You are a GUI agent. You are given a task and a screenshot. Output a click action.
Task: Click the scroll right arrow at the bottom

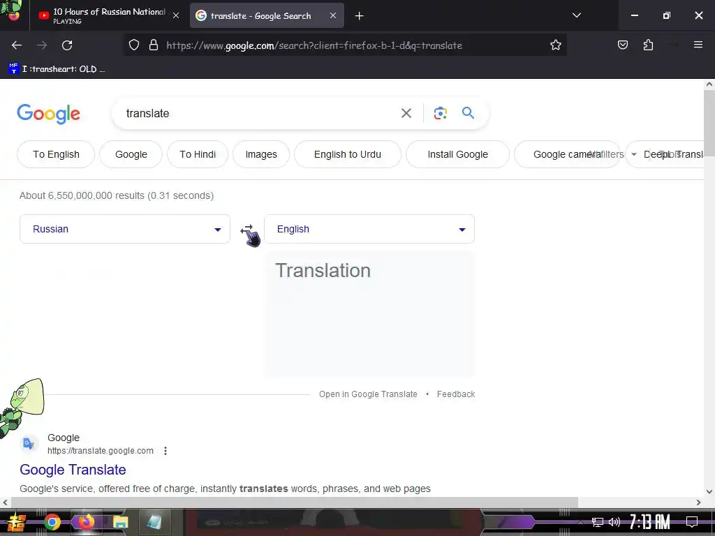click(x=698, y=502)
